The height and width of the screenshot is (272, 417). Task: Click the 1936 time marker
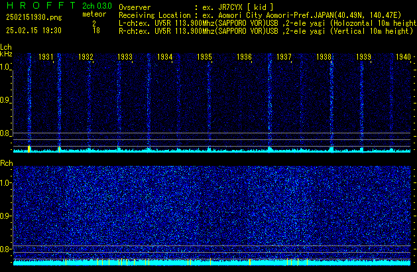coord(244,57)
